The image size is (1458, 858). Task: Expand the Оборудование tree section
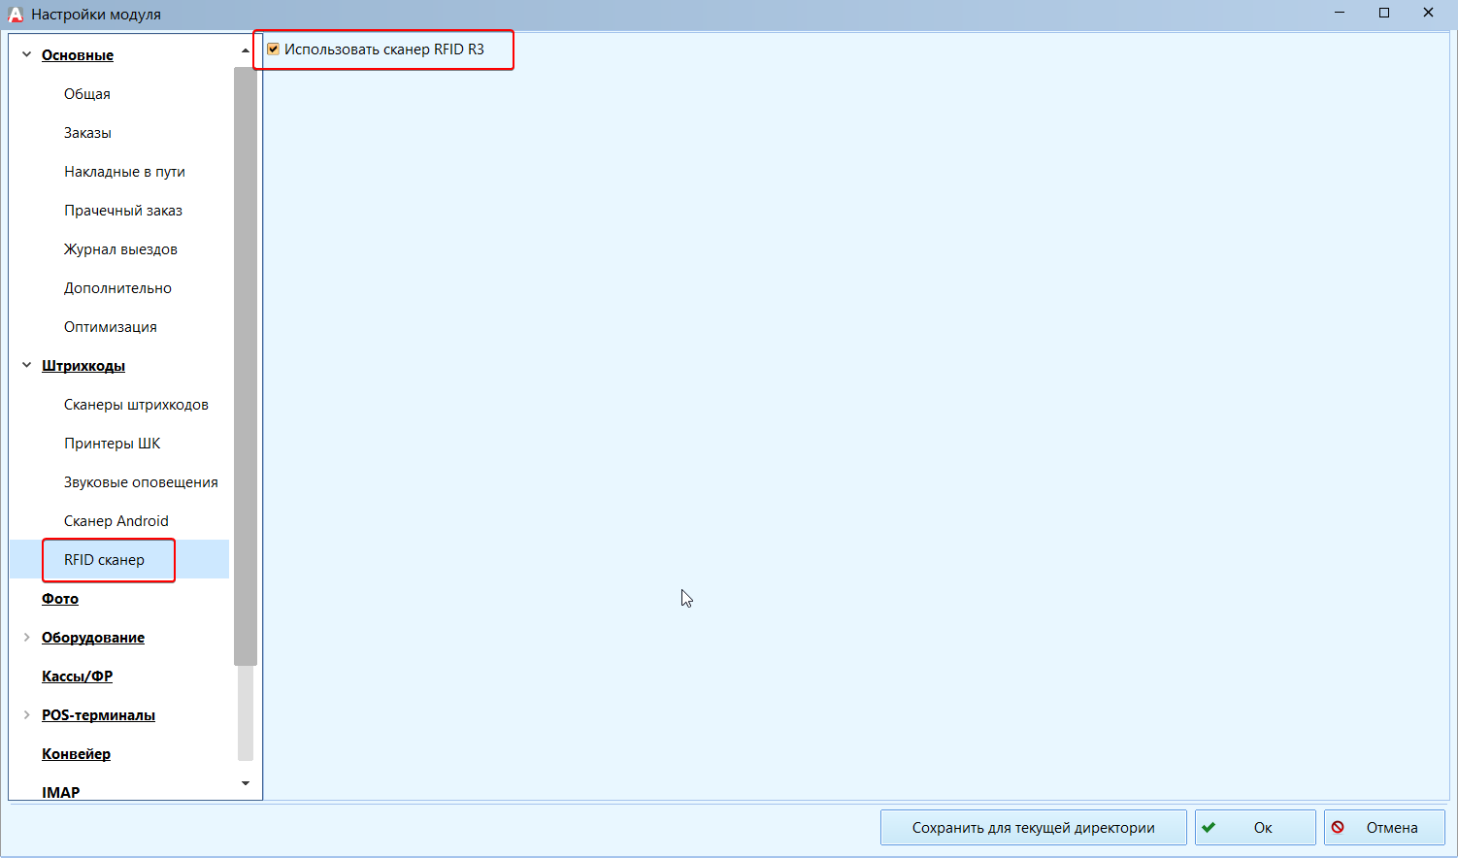tap(26, 638)
